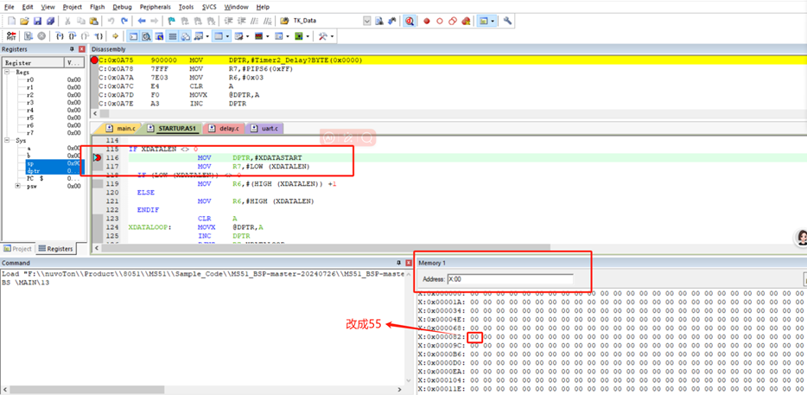Viewport: 807px width, 395px height.
Task: Toggle the breakpoint marker on line 116
Action: tap(97, 158)
